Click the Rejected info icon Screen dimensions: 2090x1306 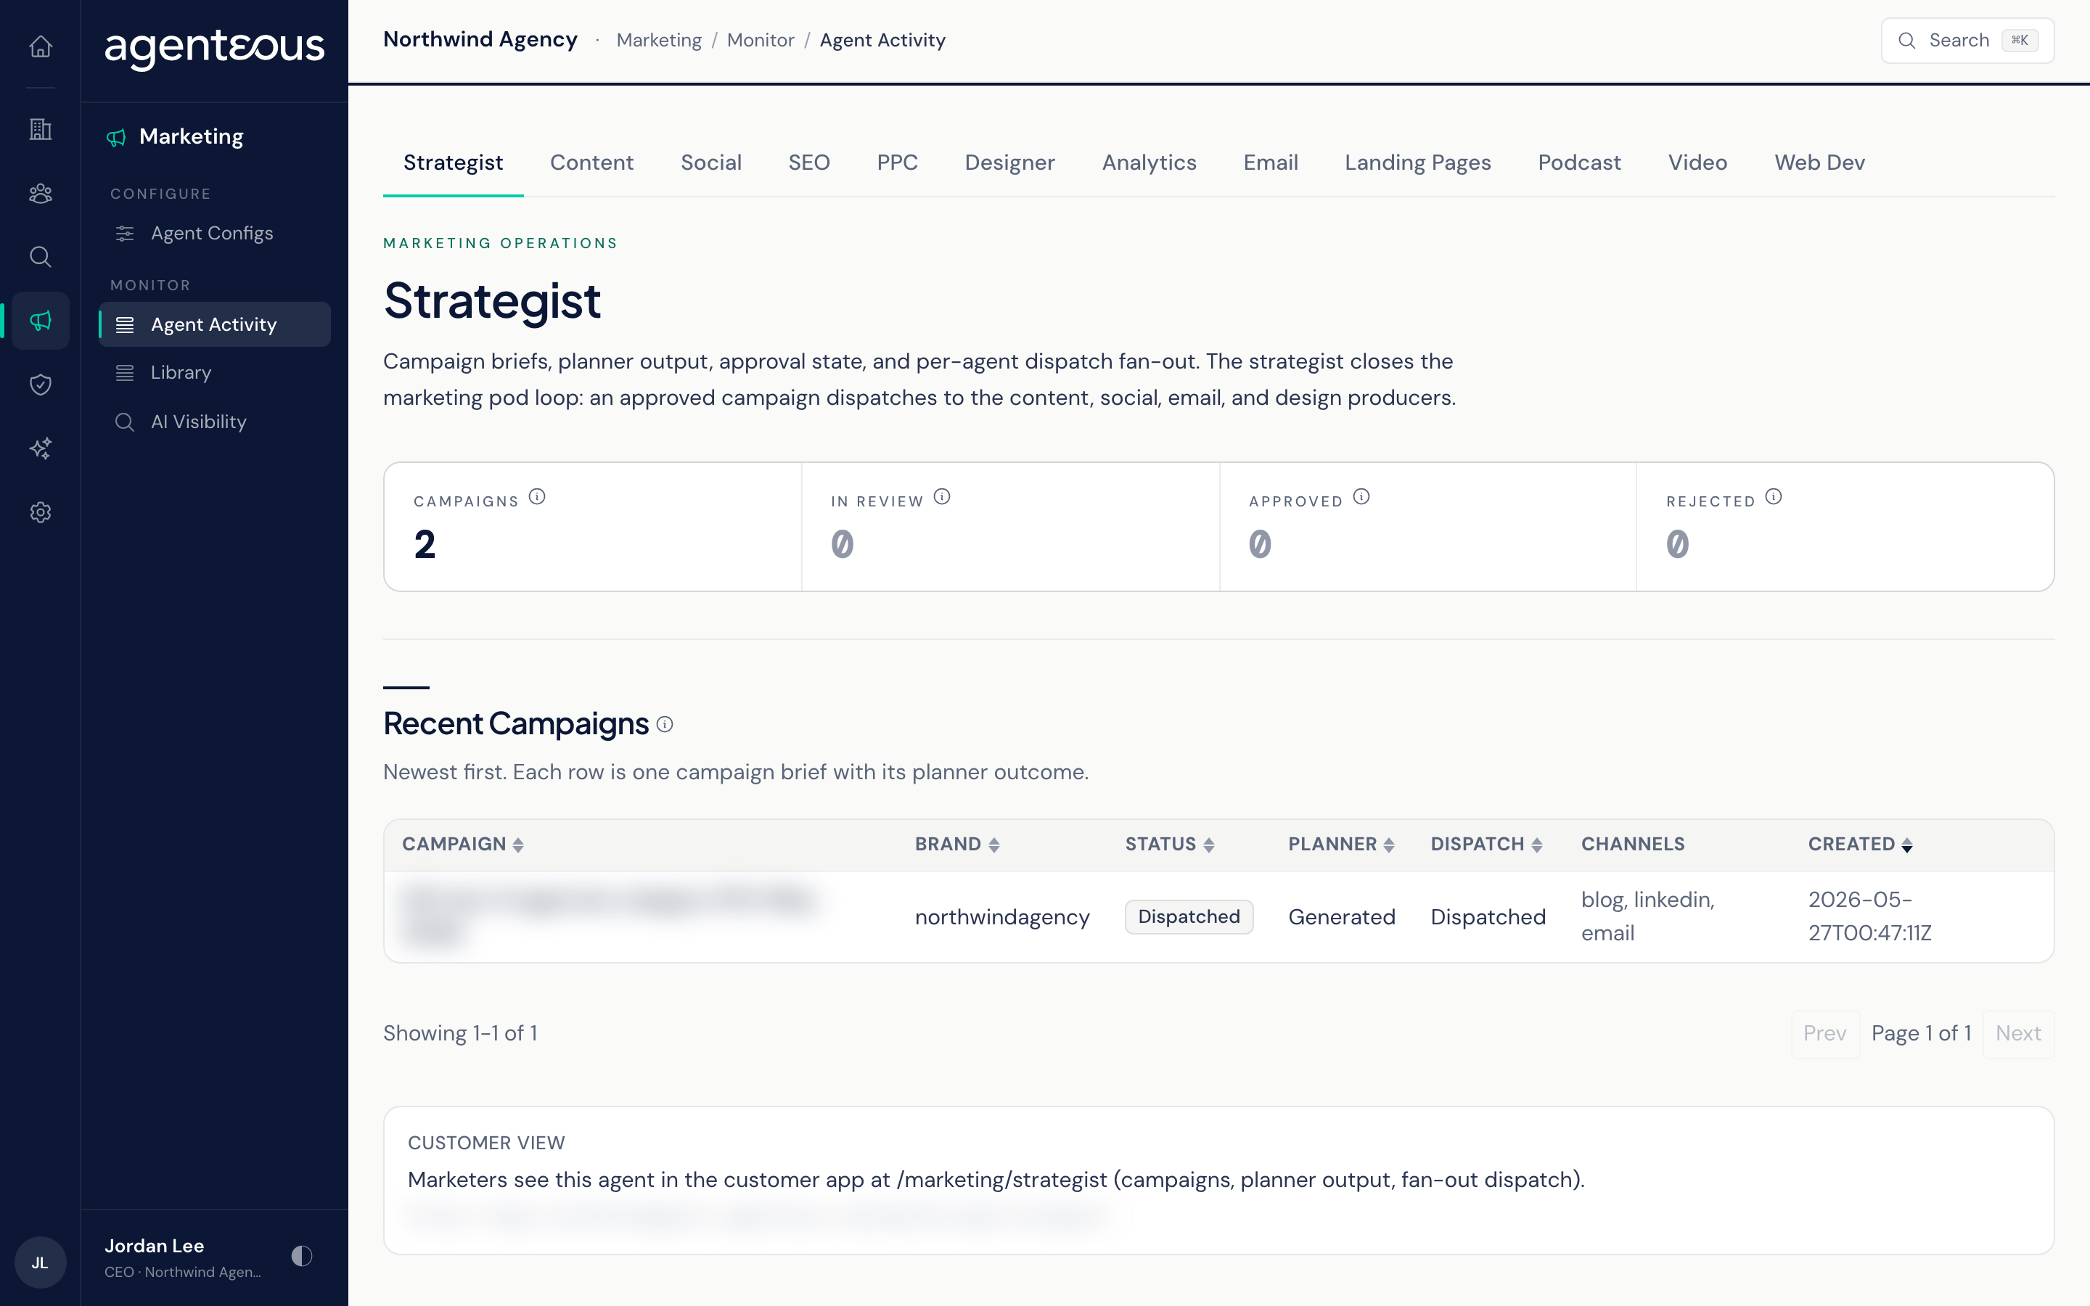(1773, 497)
